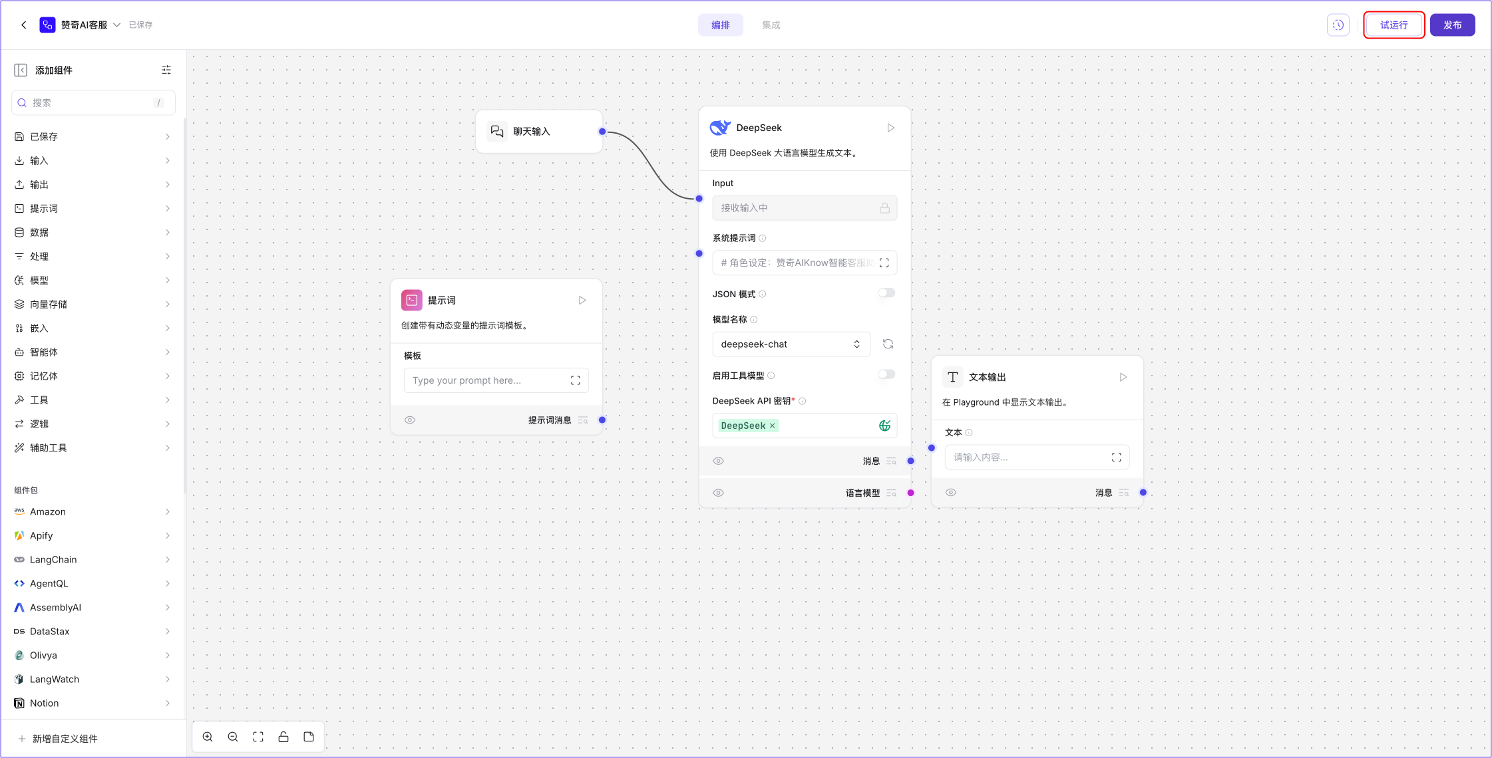Expand the 模型 component category

click(x=92, y=280)
